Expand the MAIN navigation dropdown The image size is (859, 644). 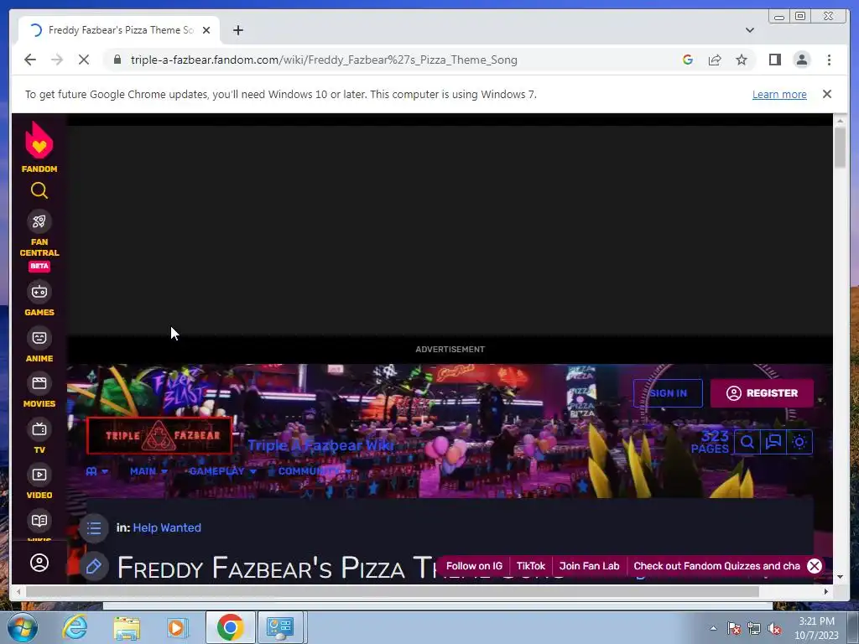click(x=148, y=471)
